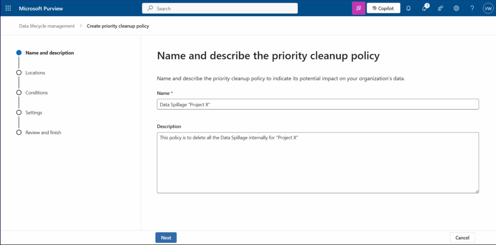Viewport: 496px width, 245px height.
Task: Go back to Data lifecycle management breadcrumb
Action: 47,26
